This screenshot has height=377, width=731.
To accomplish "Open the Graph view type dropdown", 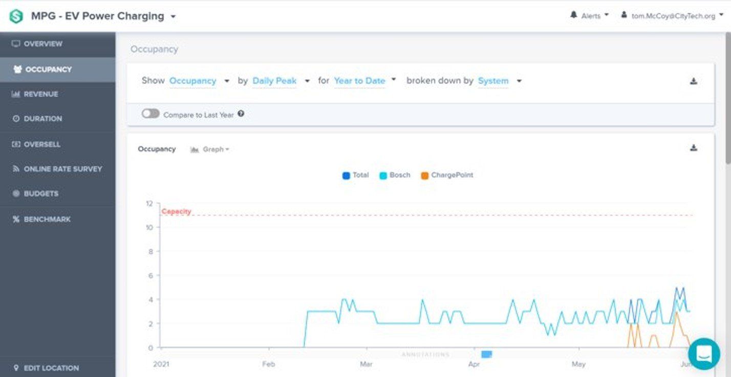I will (x=210, y=149).
